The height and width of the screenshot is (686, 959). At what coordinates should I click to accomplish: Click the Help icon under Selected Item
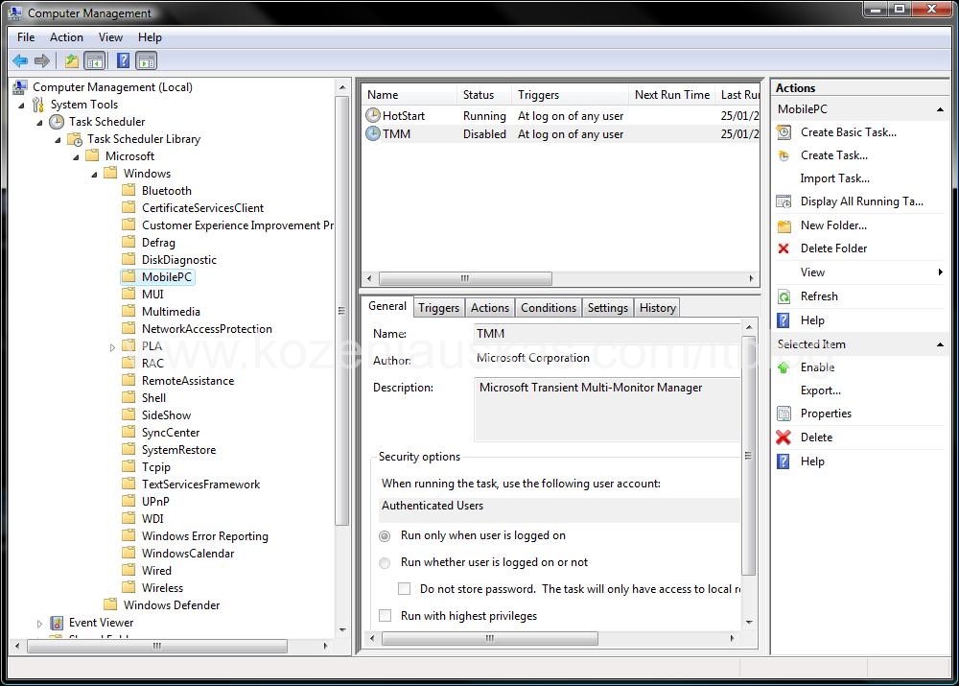point(784,461)
